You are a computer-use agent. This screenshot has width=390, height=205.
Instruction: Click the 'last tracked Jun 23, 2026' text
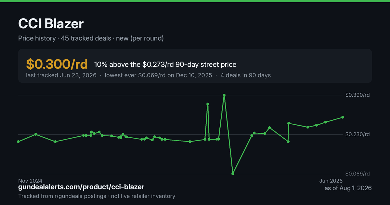[x=61, y=75]
